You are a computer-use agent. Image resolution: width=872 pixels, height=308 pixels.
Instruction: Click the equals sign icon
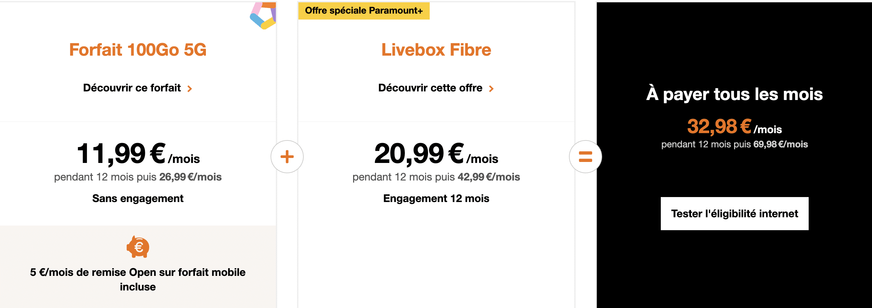tap(585, 157)
